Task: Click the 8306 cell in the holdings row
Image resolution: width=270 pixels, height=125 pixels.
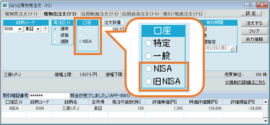Action: point(40,108)
